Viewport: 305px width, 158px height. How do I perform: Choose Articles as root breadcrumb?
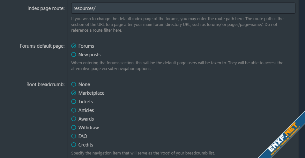[74, 110]
